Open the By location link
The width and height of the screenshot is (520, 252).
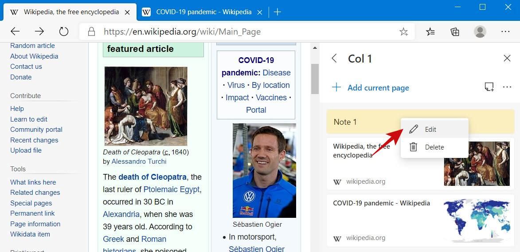[270, 85]
